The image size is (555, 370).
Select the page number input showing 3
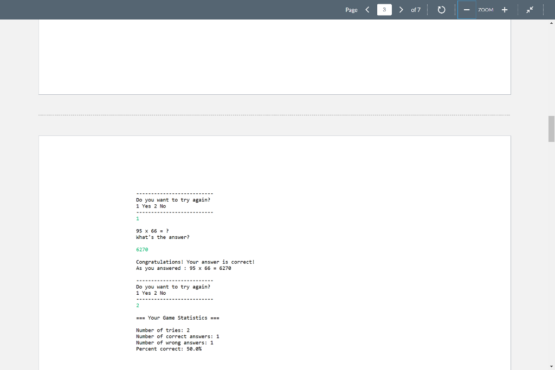[384, 9]
